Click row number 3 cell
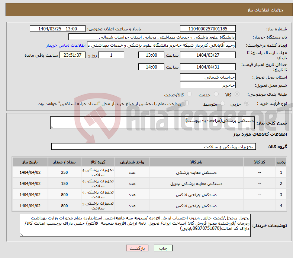Screen dimensions: 293x258 click(281, 195)
